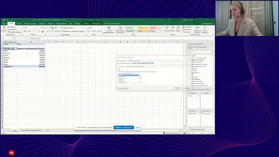
Task: Click the pivot field list search box
Action: point(200,52)
